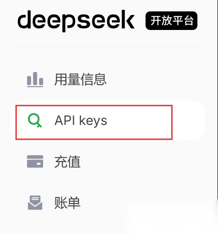Open the 用量信息 menu item
Screen dimensions: 218x234
coord(108,79)
